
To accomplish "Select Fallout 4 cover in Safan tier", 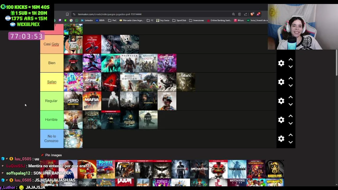I will [x=186, y=82].
